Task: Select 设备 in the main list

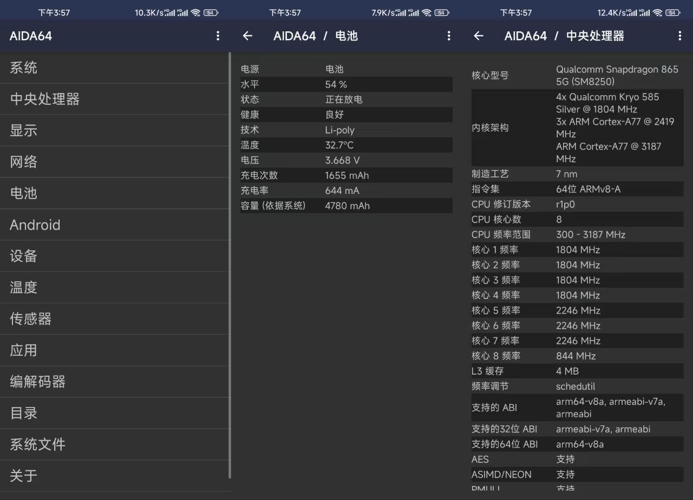Action: click(x=115, y=256)
